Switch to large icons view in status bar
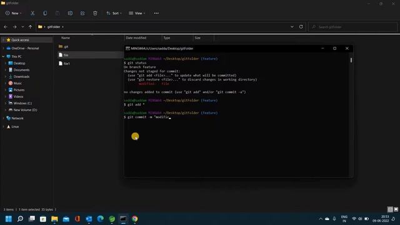 (x=396, y=209)
